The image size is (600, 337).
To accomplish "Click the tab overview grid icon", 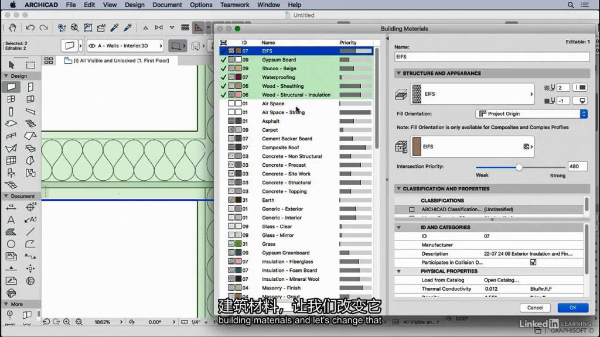I will click(x=49, y=60).
